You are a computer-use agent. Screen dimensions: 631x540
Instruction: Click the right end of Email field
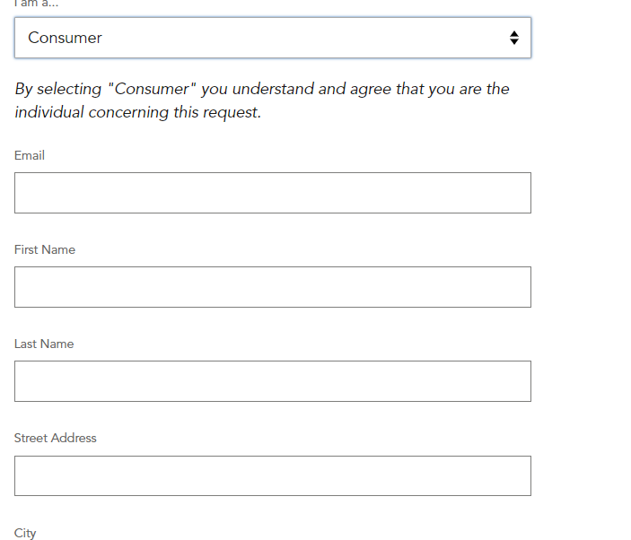coord(519,193)
